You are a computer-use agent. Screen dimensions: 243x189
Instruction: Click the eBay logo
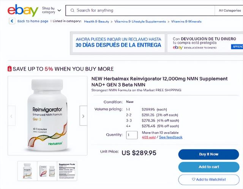23,10
